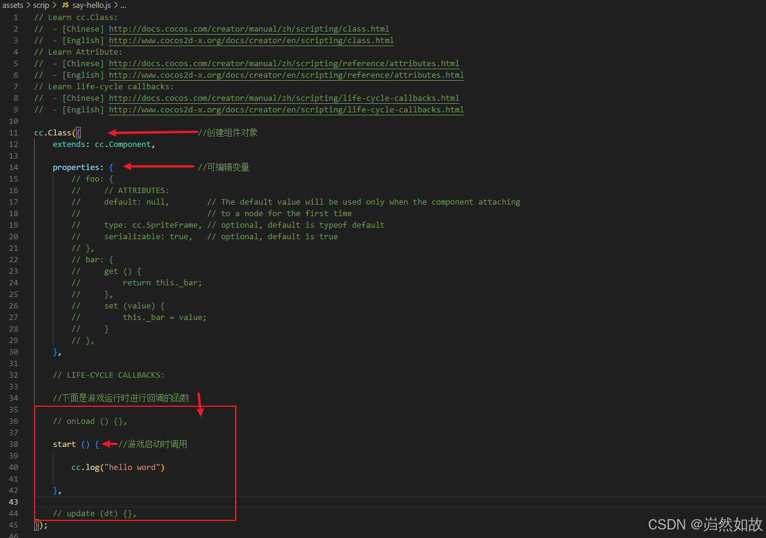Screen dimensions: 766x538
Task: Follow the English reference/attributes.html link
Action: pos(286,75)
